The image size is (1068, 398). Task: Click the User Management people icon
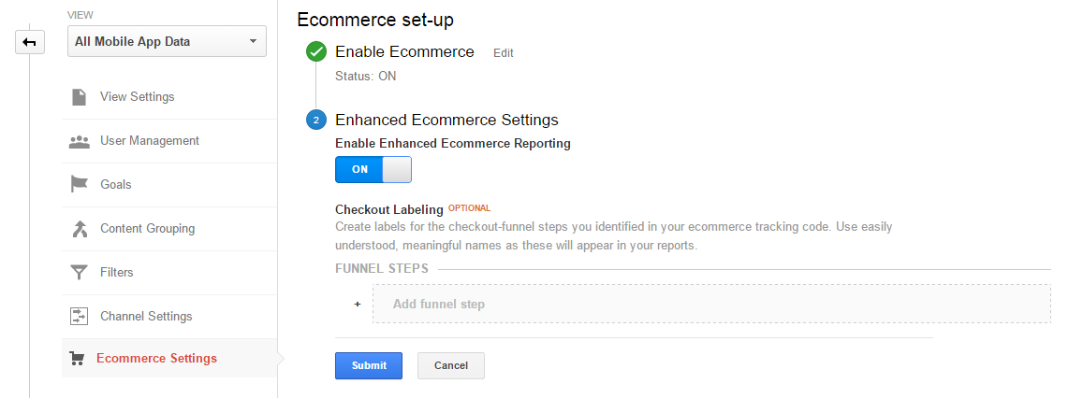coord(80,141)
